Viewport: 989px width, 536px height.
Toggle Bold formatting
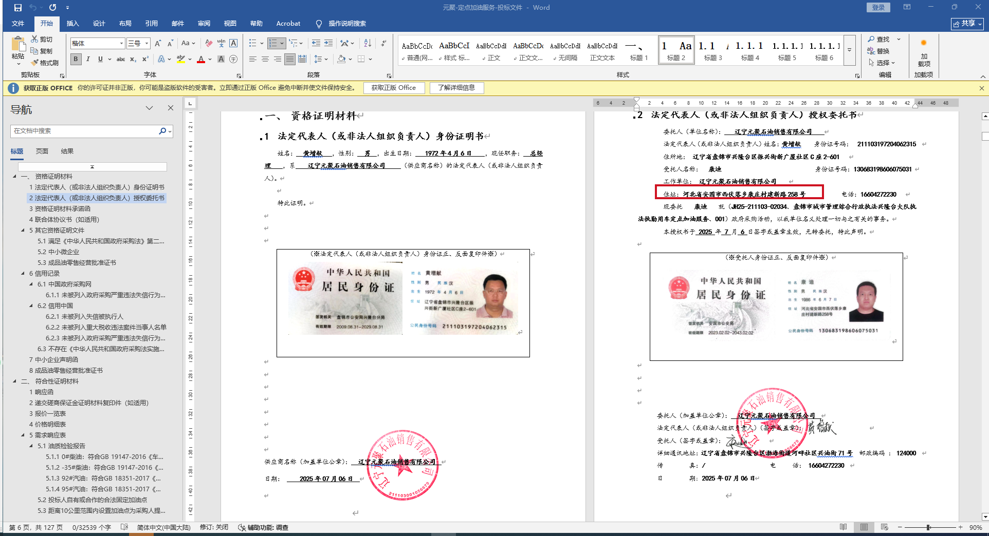[x=76, y=59]
